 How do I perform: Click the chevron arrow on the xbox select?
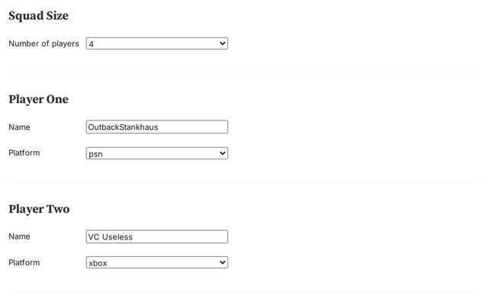tap(223, 262)
